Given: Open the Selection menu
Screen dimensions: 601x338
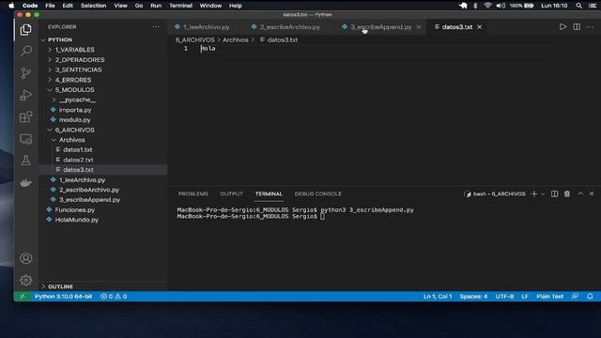Looking at the screenshot, I should click(94, 6).
